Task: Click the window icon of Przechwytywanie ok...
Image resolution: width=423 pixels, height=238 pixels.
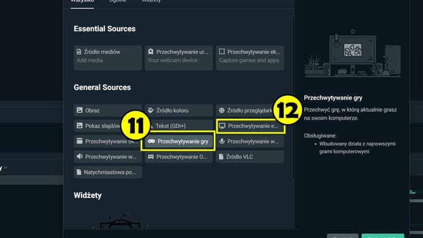Action: tap(80, 141)
